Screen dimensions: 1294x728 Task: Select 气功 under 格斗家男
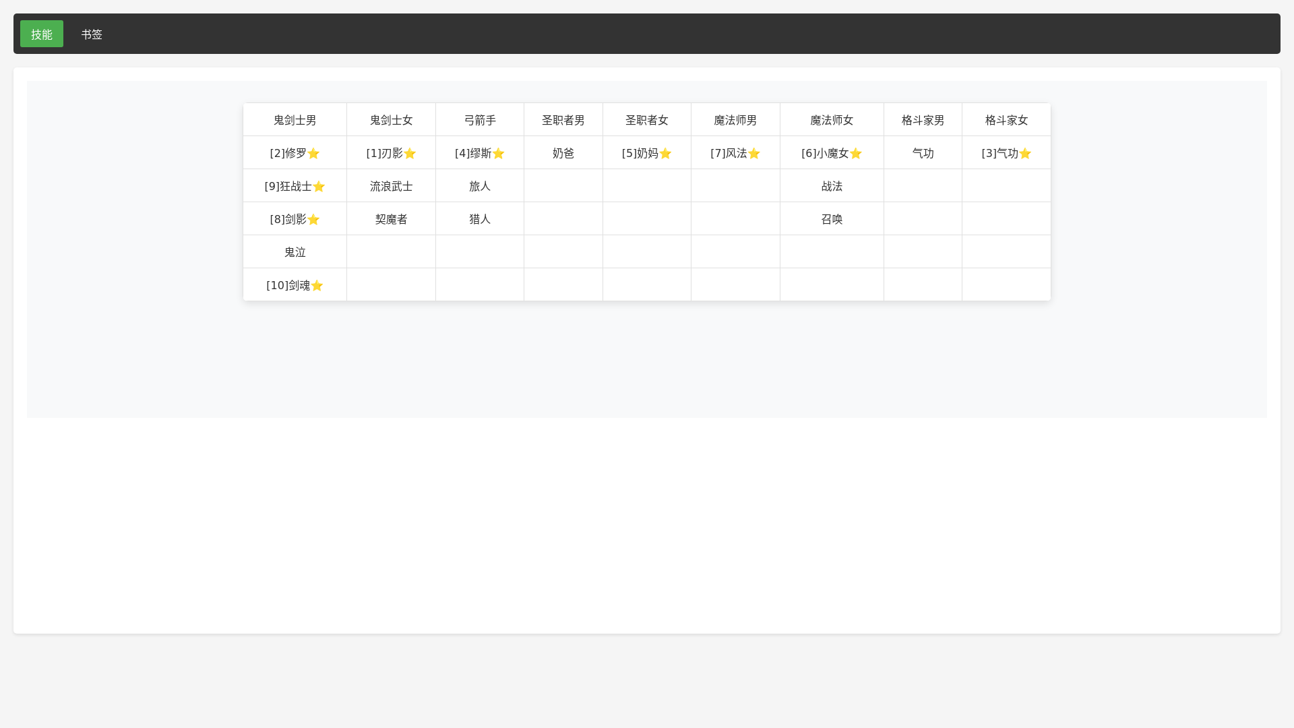pyautogui.click(x=923, y=153)
